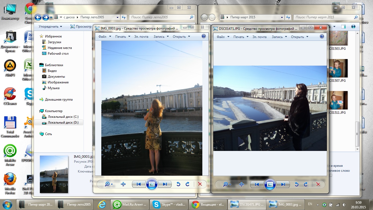The image size is (373, 210).
Task: Open help icon in IMG_0003.jpg viewer
Action: point(204,36)
